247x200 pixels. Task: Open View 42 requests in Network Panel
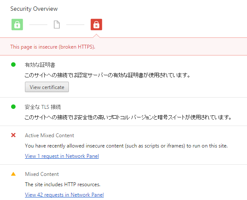click(64, 195)
